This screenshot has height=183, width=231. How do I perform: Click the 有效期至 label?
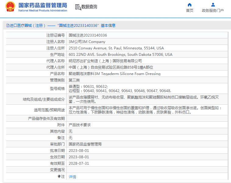57,163
